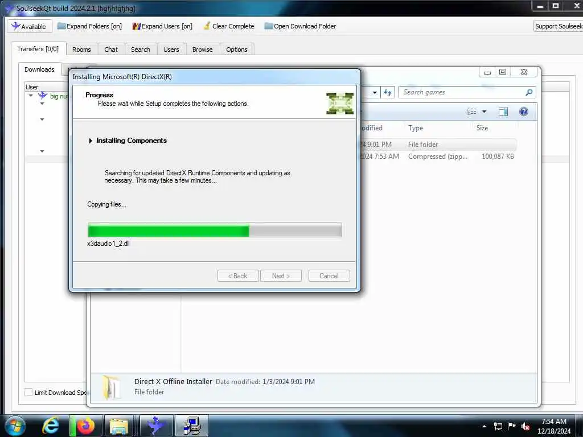Open Download Folder from Soulseek toolbar
The image size is (583, 437).
(x=300, y=26)
